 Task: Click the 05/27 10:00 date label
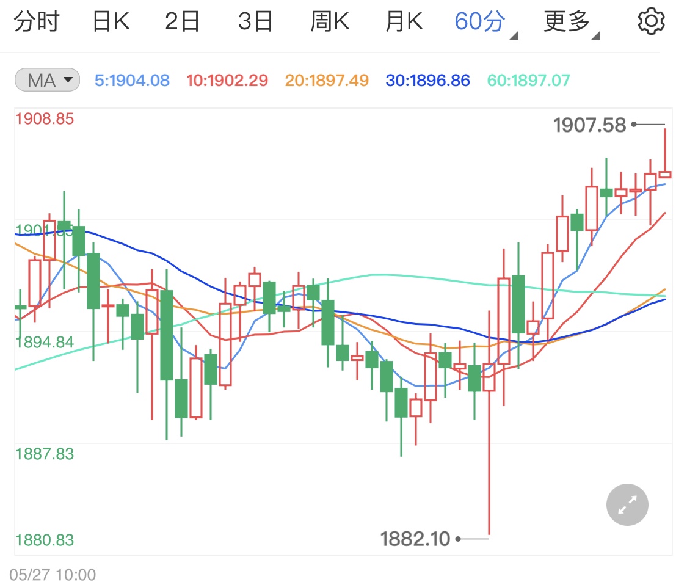point(53,574)
